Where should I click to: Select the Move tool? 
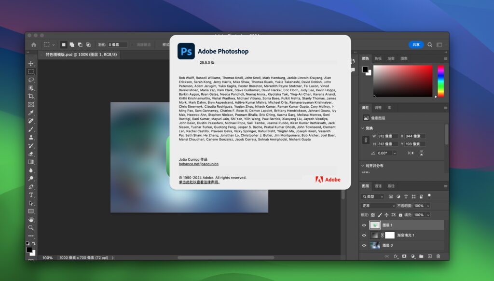click(x=31, y=63)
